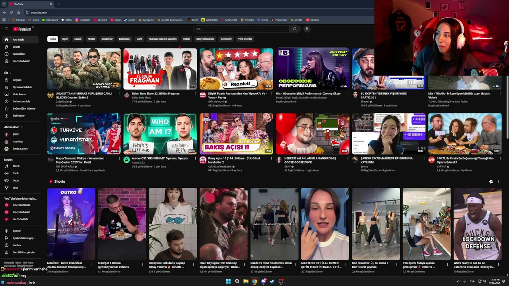Select the Yeni öneriler filter chip

(x=245, y=39)
